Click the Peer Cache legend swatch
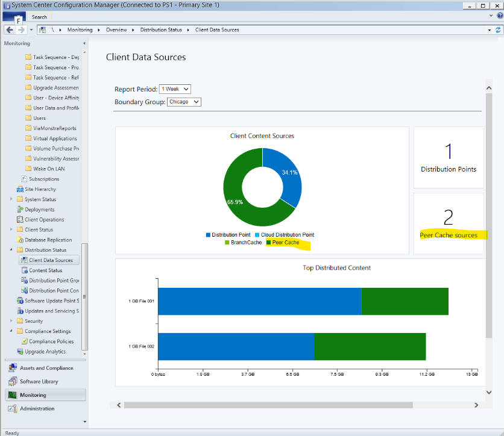 coord(269,243)
